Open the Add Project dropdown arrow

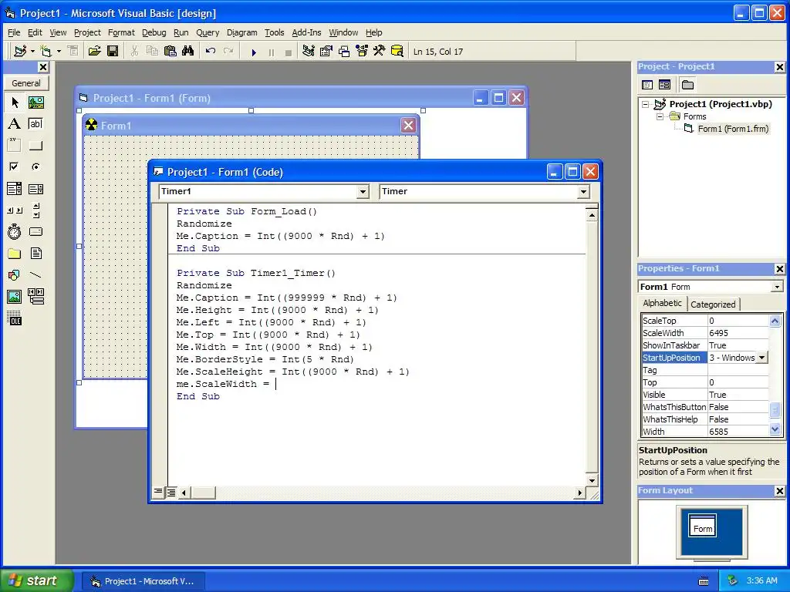[x=32, y=52]
